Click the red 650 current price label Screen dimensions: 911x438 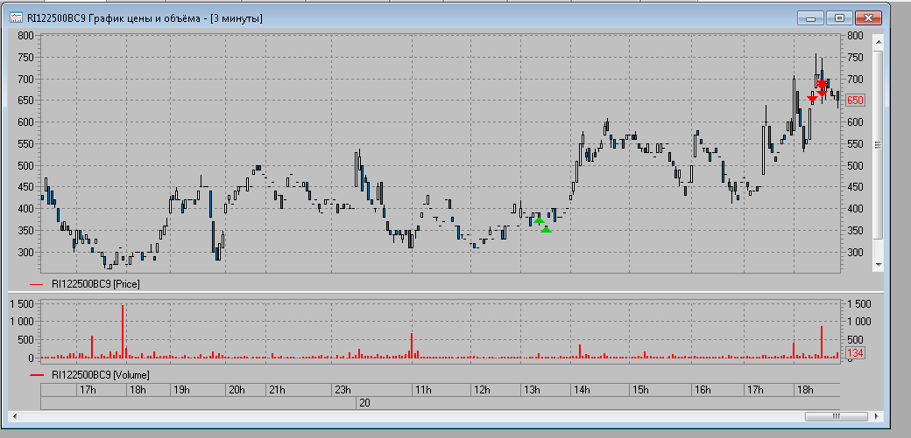click(x=855, y=101)
